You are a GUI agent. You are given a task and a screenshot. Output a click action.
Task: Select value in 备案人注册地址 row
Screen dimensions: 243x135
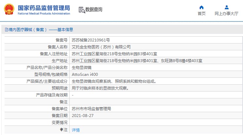(114, 54)
